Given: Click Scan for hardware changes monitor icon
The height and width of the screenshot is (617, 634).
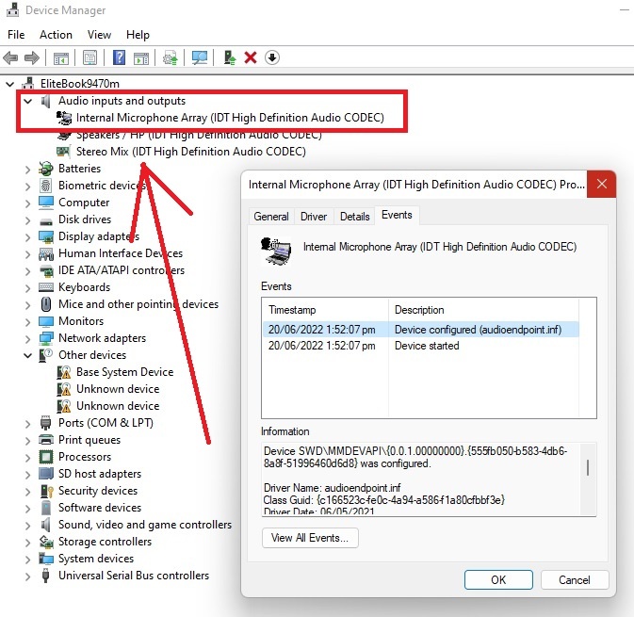Looking at the screenshot, I should click(200, 57).
